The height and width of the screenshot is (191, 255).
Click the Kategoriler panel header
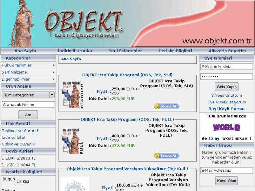tap(28, 58)
